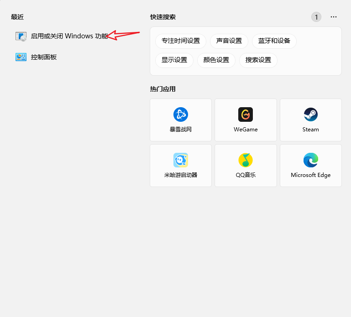Image resolution: width=351 pixels, height=317 pixels.
Task: Click the WeGame label text
Action: [246, 130]
